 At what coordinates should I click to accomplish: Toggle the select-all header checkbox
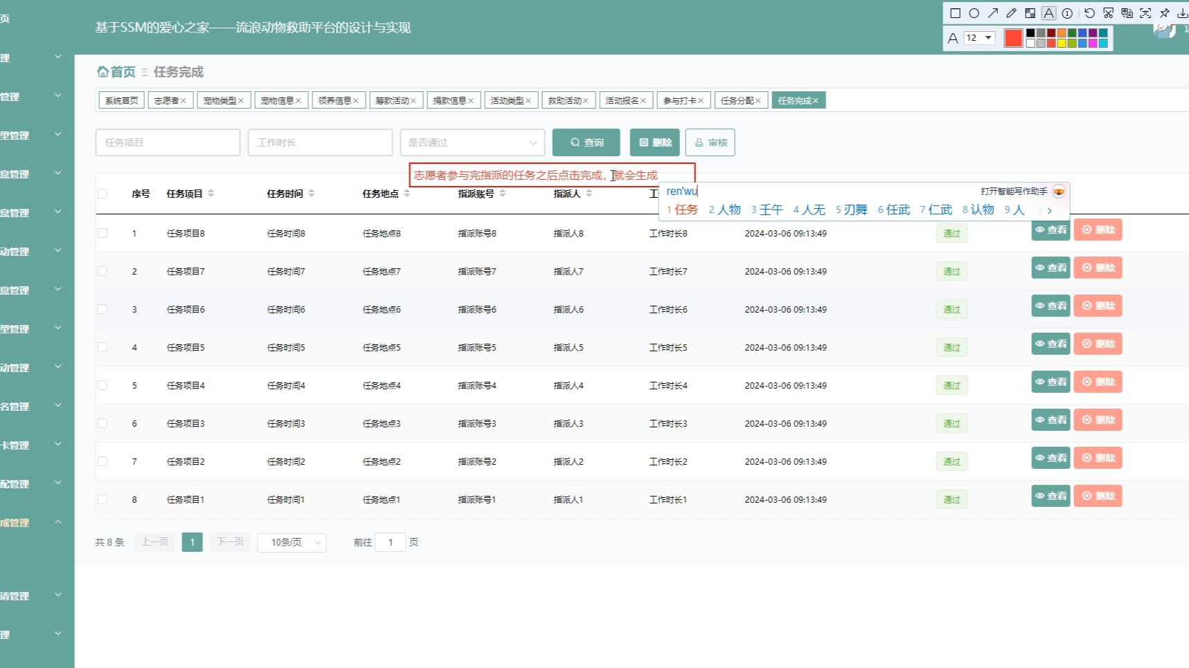click(102, 194)
